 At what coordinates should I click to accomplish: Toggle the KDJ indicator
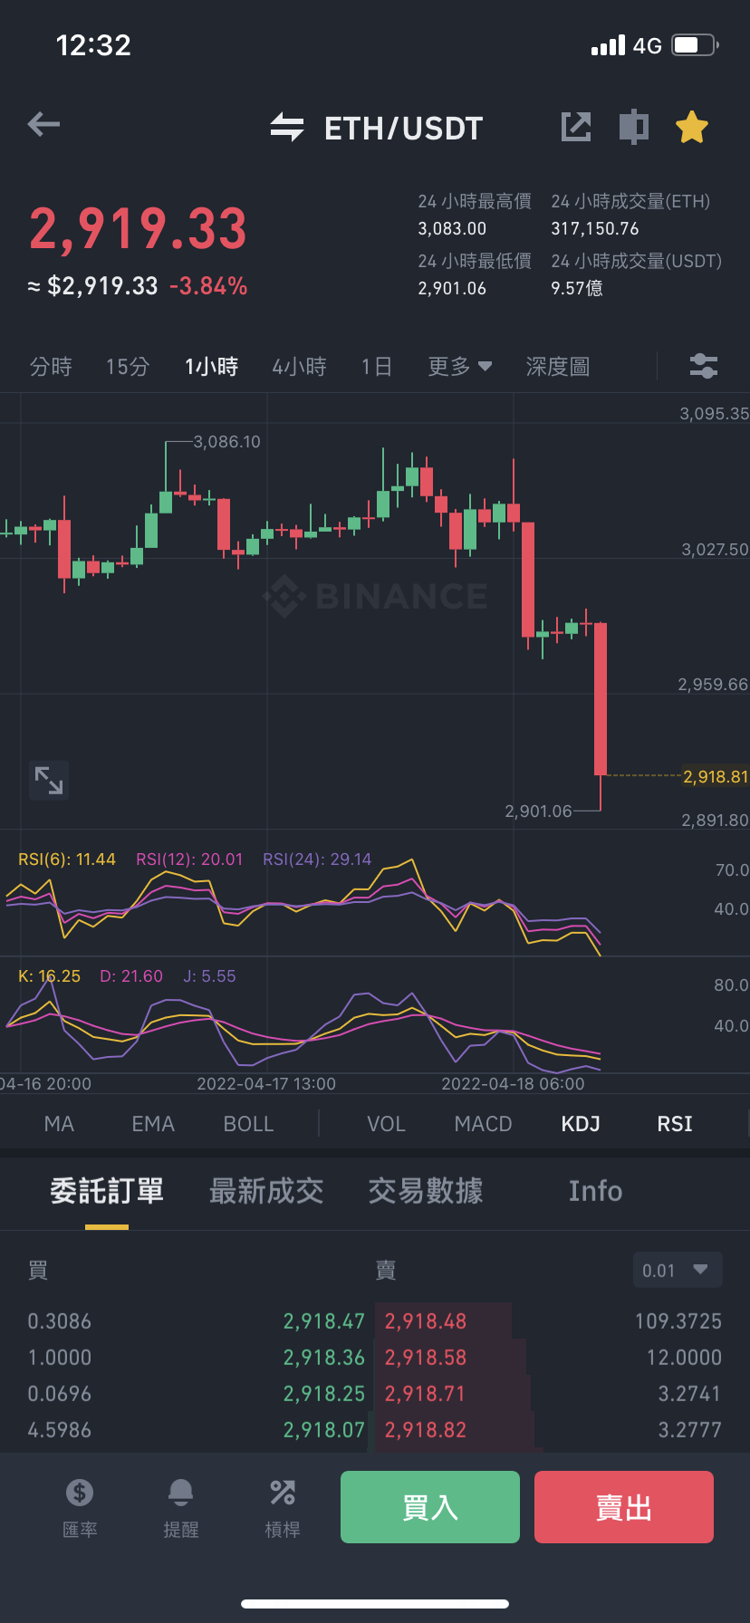(x=581, y=1124)
